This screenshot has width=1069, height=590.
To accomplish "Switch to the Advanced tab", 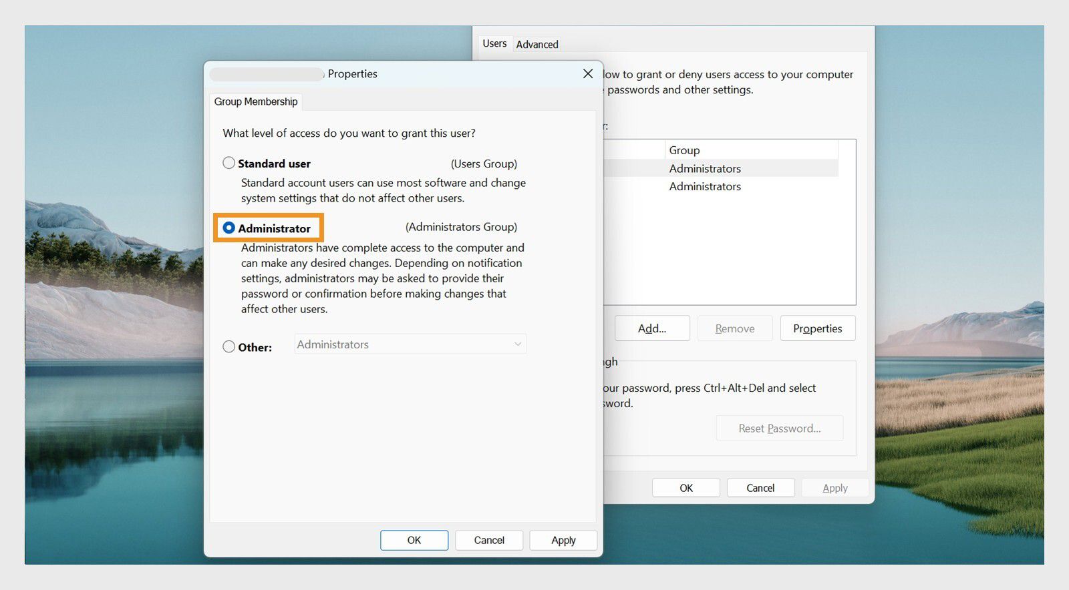I will (537, 44).
